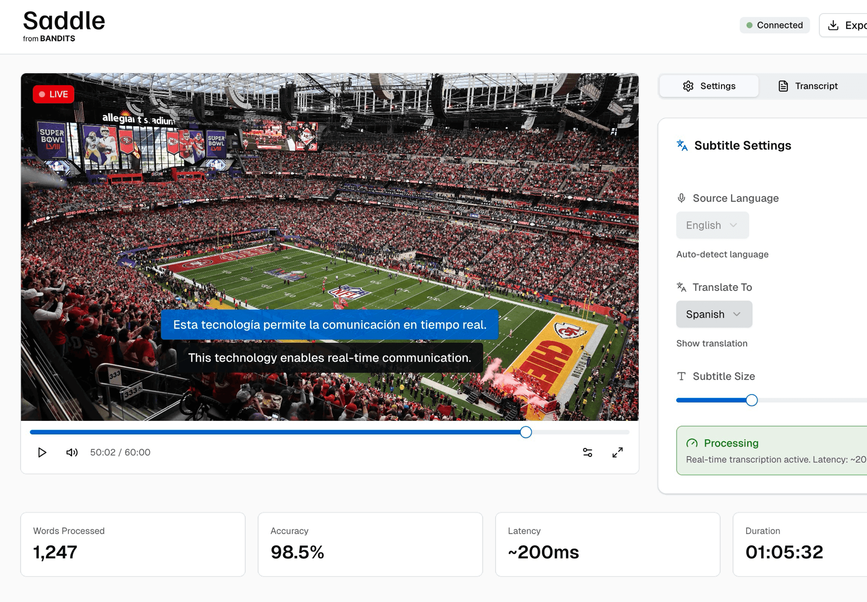This screenshot has width=867, height=602.
Task: Click the document icon in the Transcript tab
Action: point(783,86)
